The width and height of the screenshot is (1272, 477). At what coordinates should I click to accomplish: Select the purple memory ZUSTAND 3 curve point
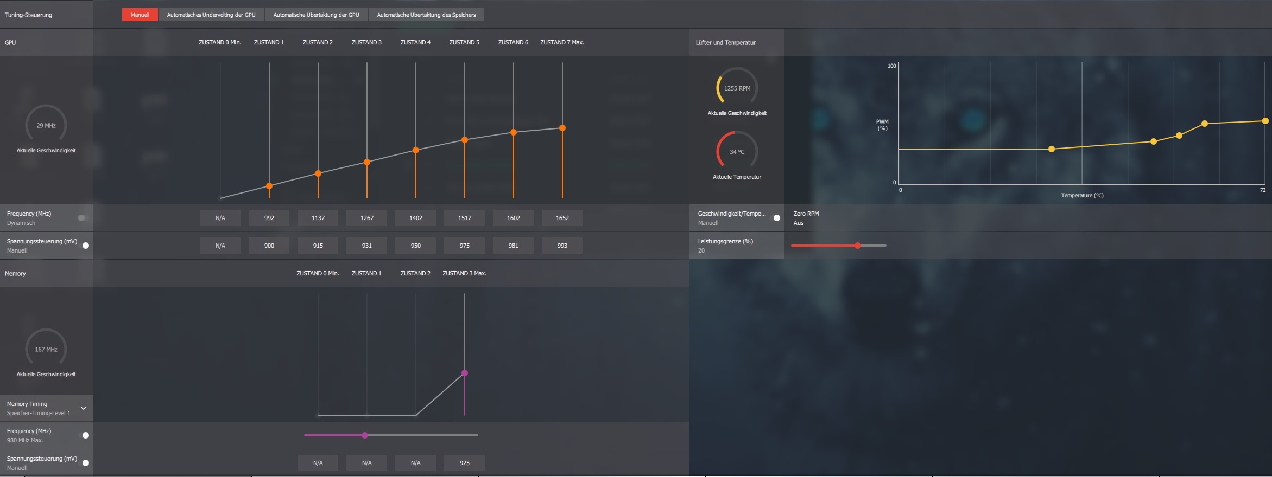pyautogui.click(x=465, y=373)
